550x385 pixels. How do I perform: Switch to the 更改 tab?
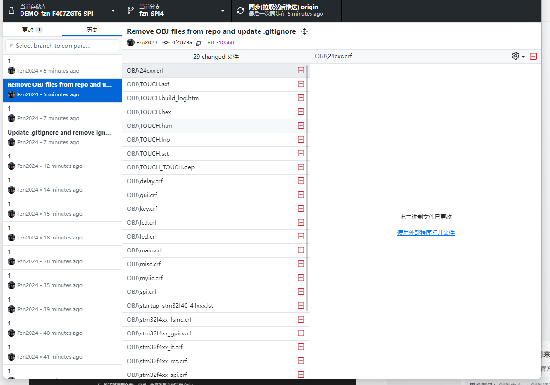point(31,29)
